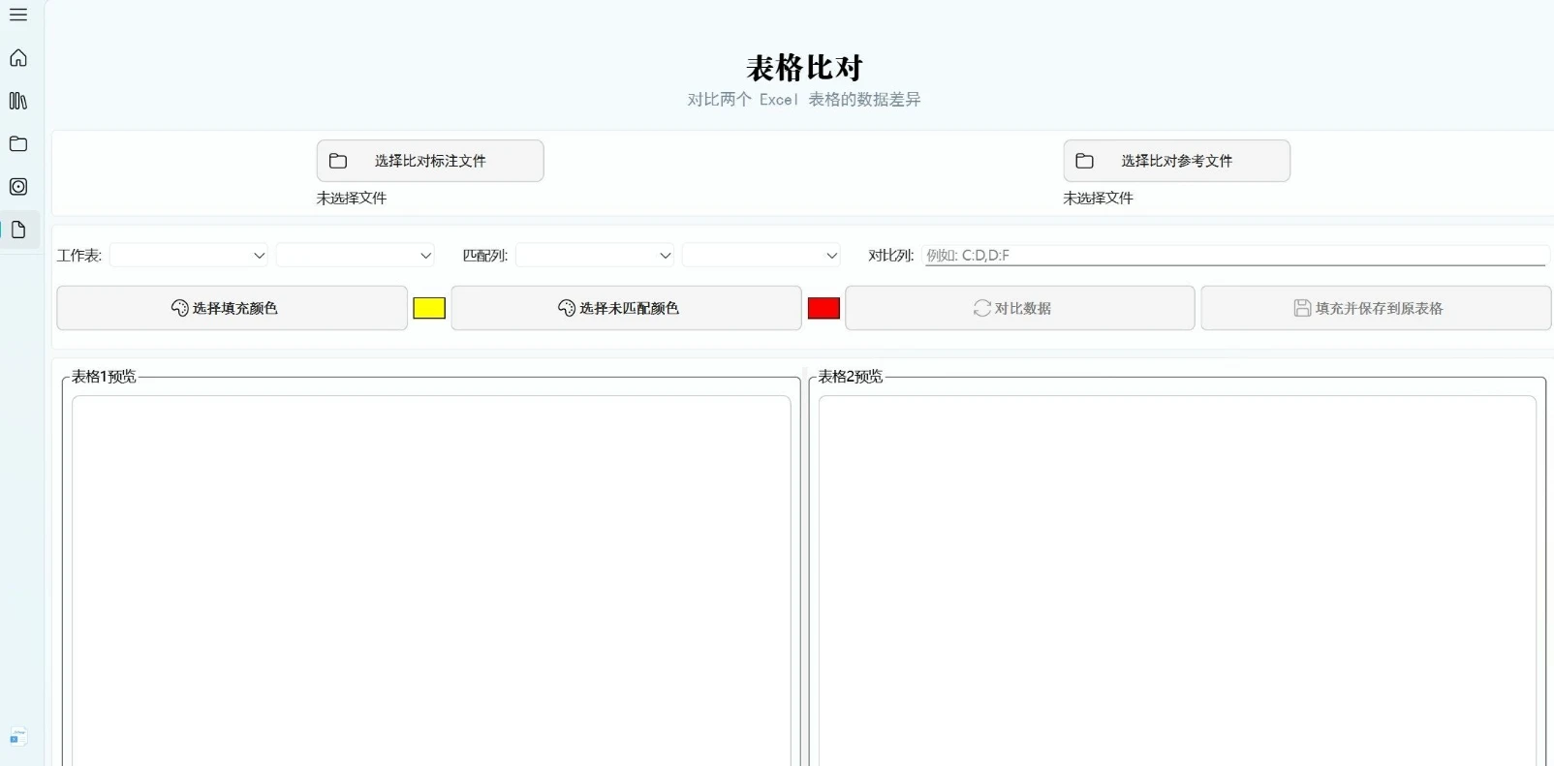
Task: Open the disc target sidebar icon
Action: point(18,187)
